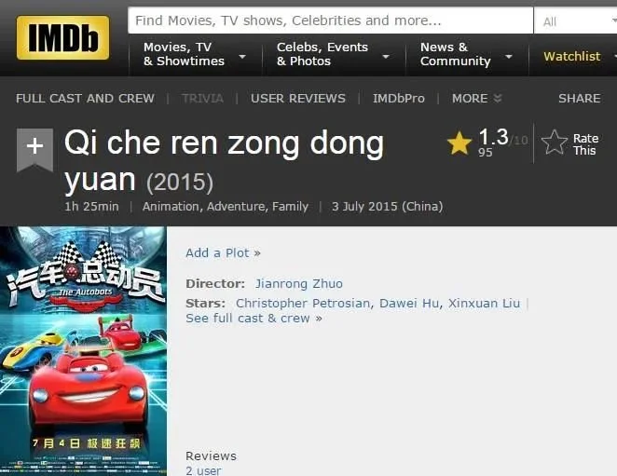Open the All search category dropdown
Image resolution: width=617 pixels, height=476 pixels.
click(575, 20)
